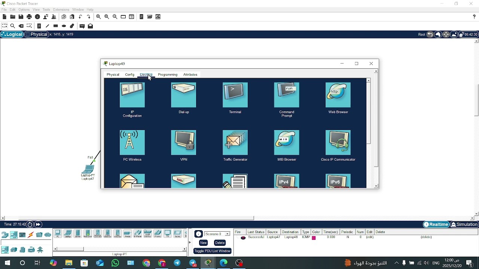Switch to Physical workspace view

37,34
